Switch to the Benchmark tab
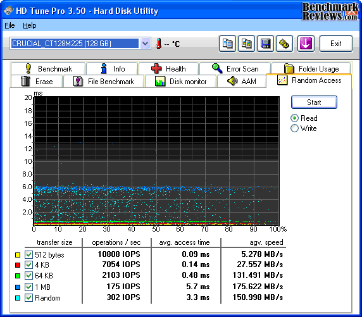The image size is (362, 317). coord(48,68)
